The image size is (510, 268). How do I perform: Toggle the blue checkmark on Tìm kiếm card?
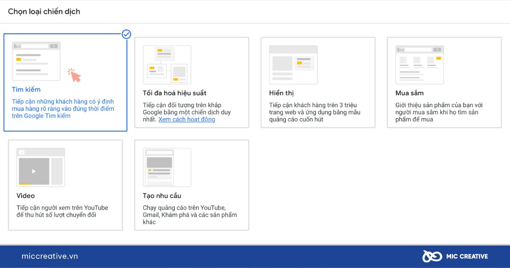tap(126, 34)
